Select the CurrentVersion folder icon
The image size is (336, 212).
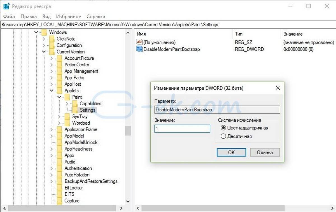tap(52, 52)
